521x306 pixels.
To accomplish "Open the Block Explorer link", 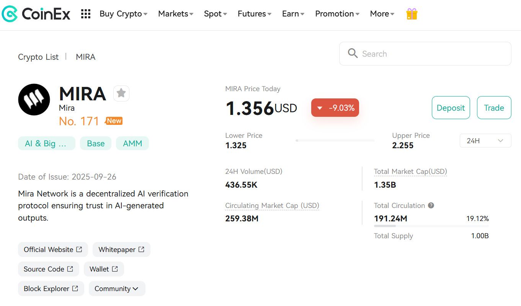I will (x=51, y=289).
